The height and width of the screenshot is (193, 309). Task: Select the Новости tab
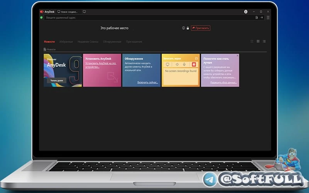tap(49, 42)
